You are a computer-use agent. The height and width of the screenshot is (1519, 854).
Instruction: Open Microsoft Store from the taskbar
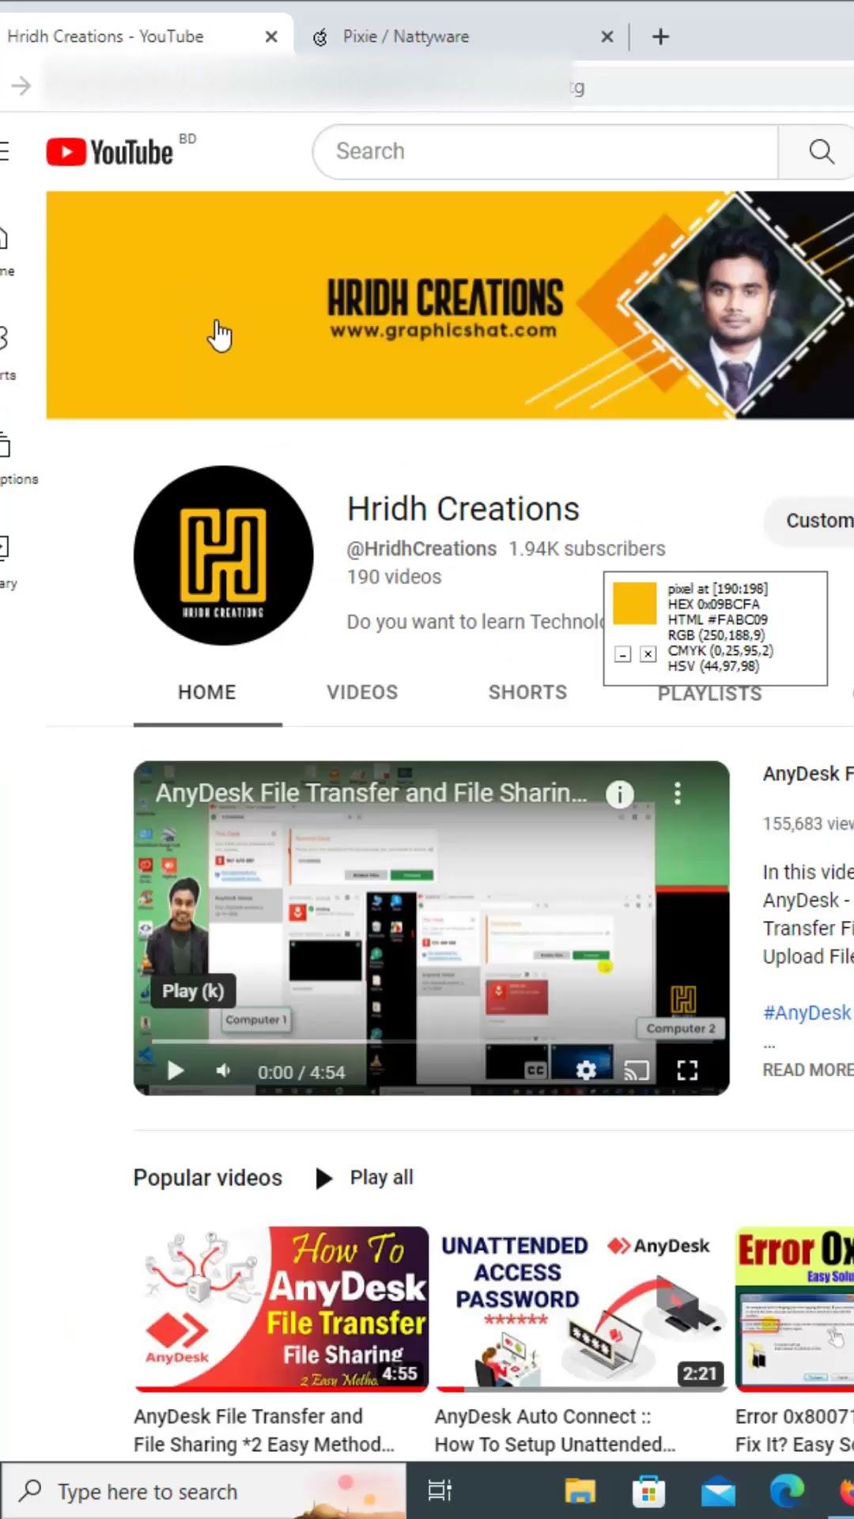click(648, 1491)
